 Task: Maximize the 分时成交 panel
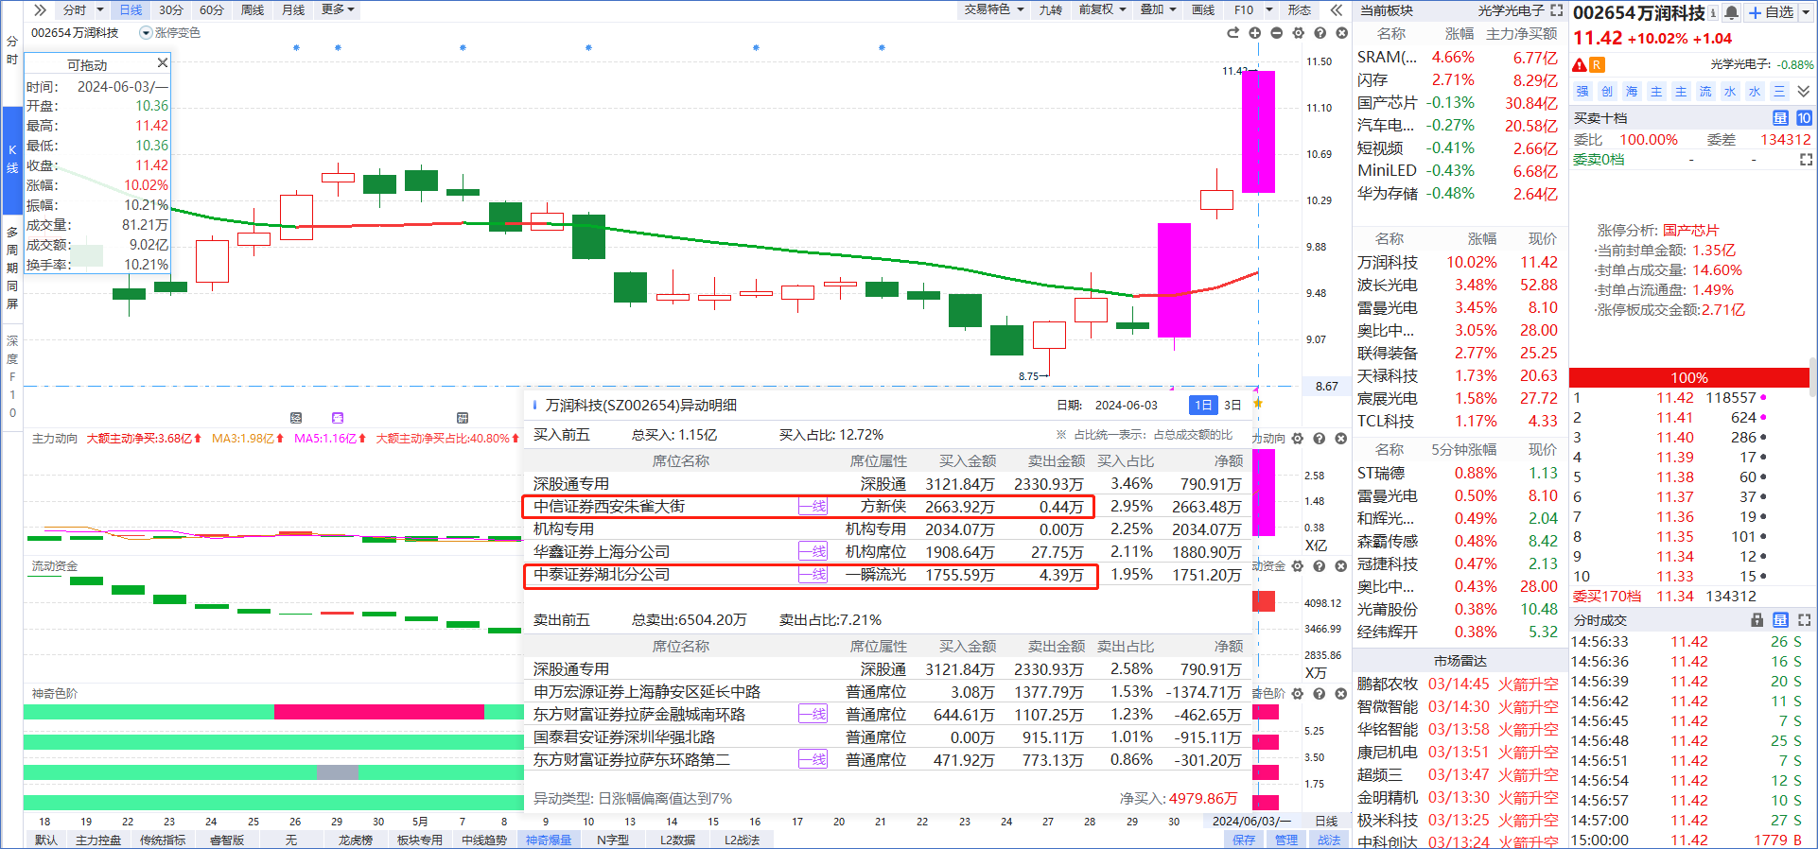coord(1804,620)
